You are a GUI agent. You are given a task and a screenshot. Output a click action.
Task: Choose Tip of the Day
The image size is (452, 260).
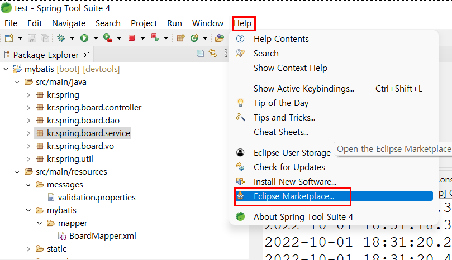click(x=334, y=103)
